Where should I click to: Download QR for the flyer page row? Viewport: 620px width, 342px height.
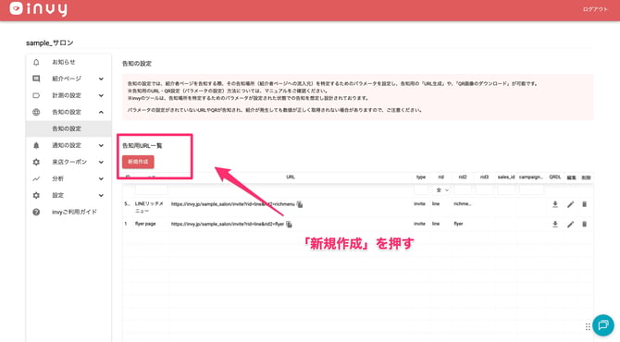click(555, 224)
